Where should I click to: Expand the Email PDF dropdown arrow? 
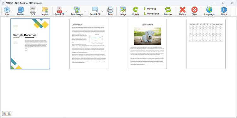103,11
